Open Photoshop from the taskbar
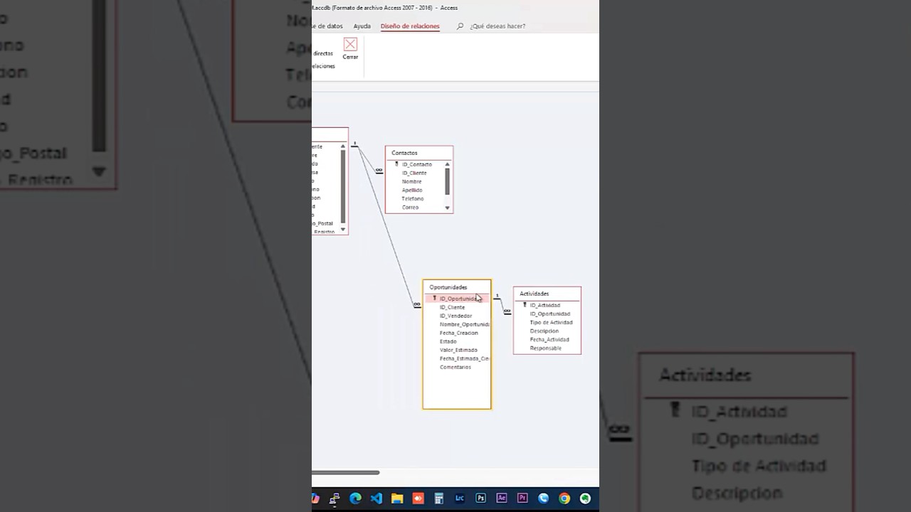Viewport: 911px width, 512px height. (x=480, y=498)
